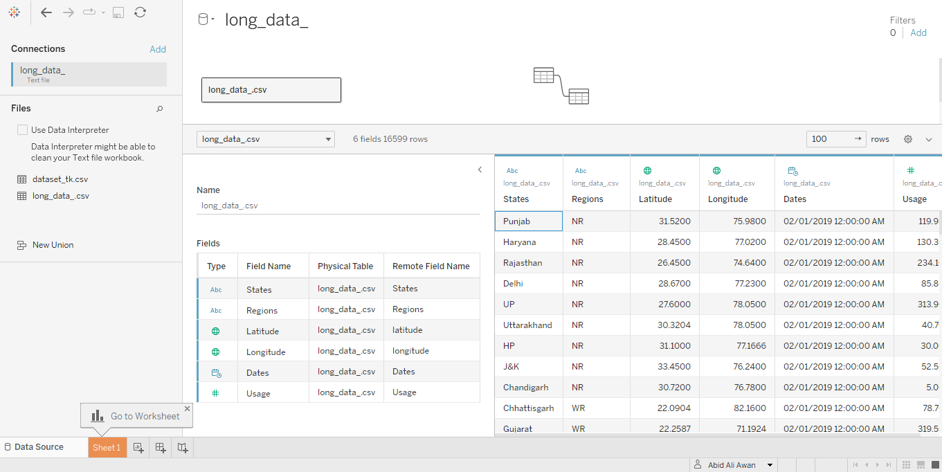Refresh the data source
This screenshot has width=942, height=472.
141,12
